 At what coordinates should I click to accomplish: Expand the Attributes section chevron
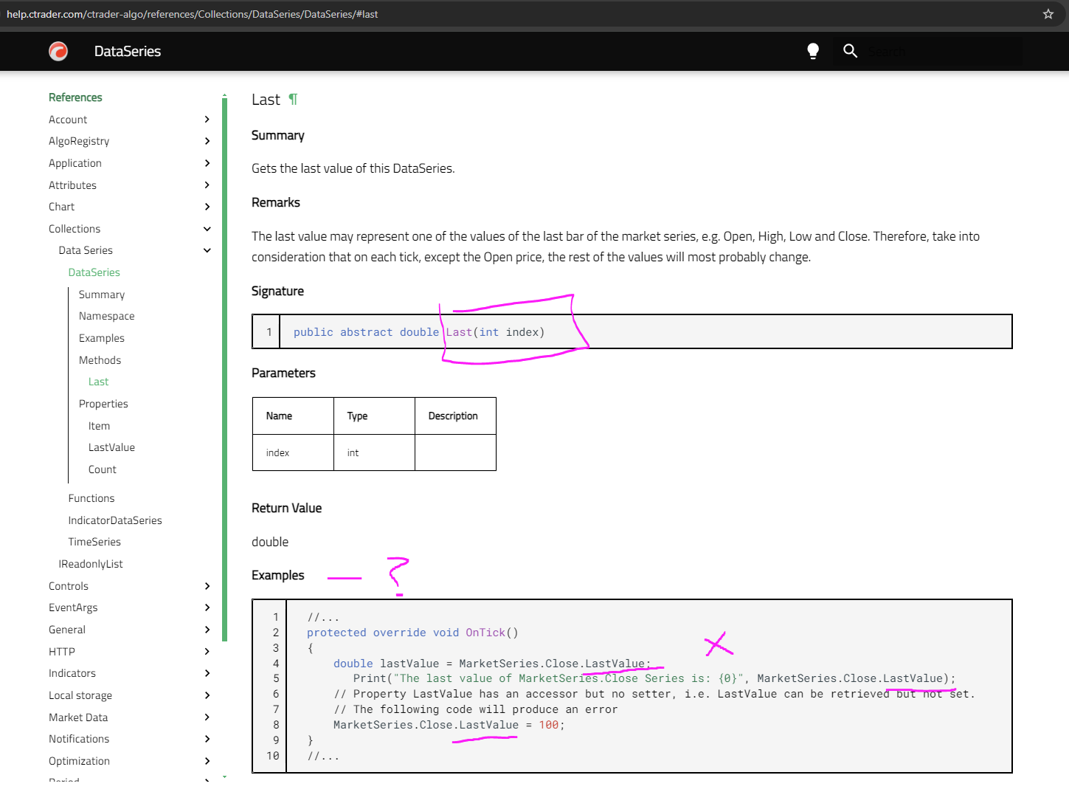click(x=207, y=185)
